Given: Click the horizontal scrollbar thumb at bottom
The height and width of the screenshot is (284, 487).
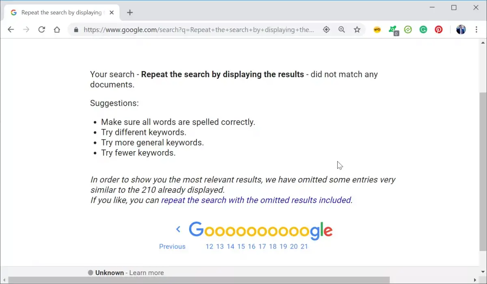Looking at the screenshot, I should pyautogui.click(x=199, y=280).
